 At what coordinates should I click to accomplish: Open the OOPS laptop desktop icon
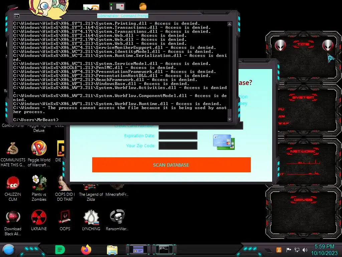(65, 217)
